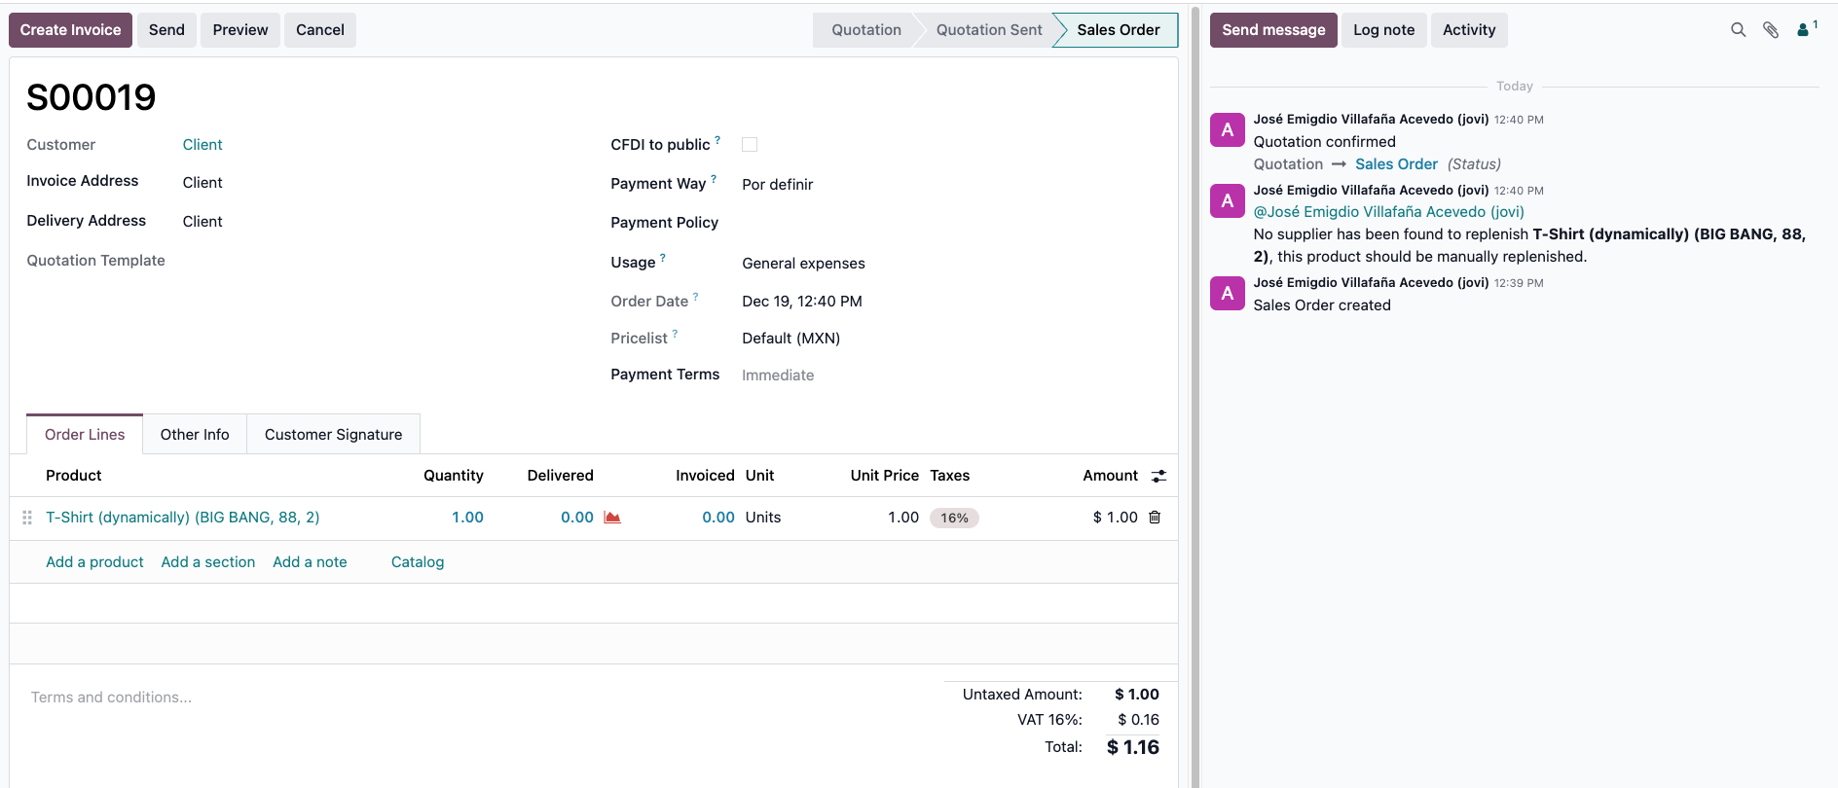Click the Add a product link
This screenshot has height=788, width=1838.
tap(94, 562)
